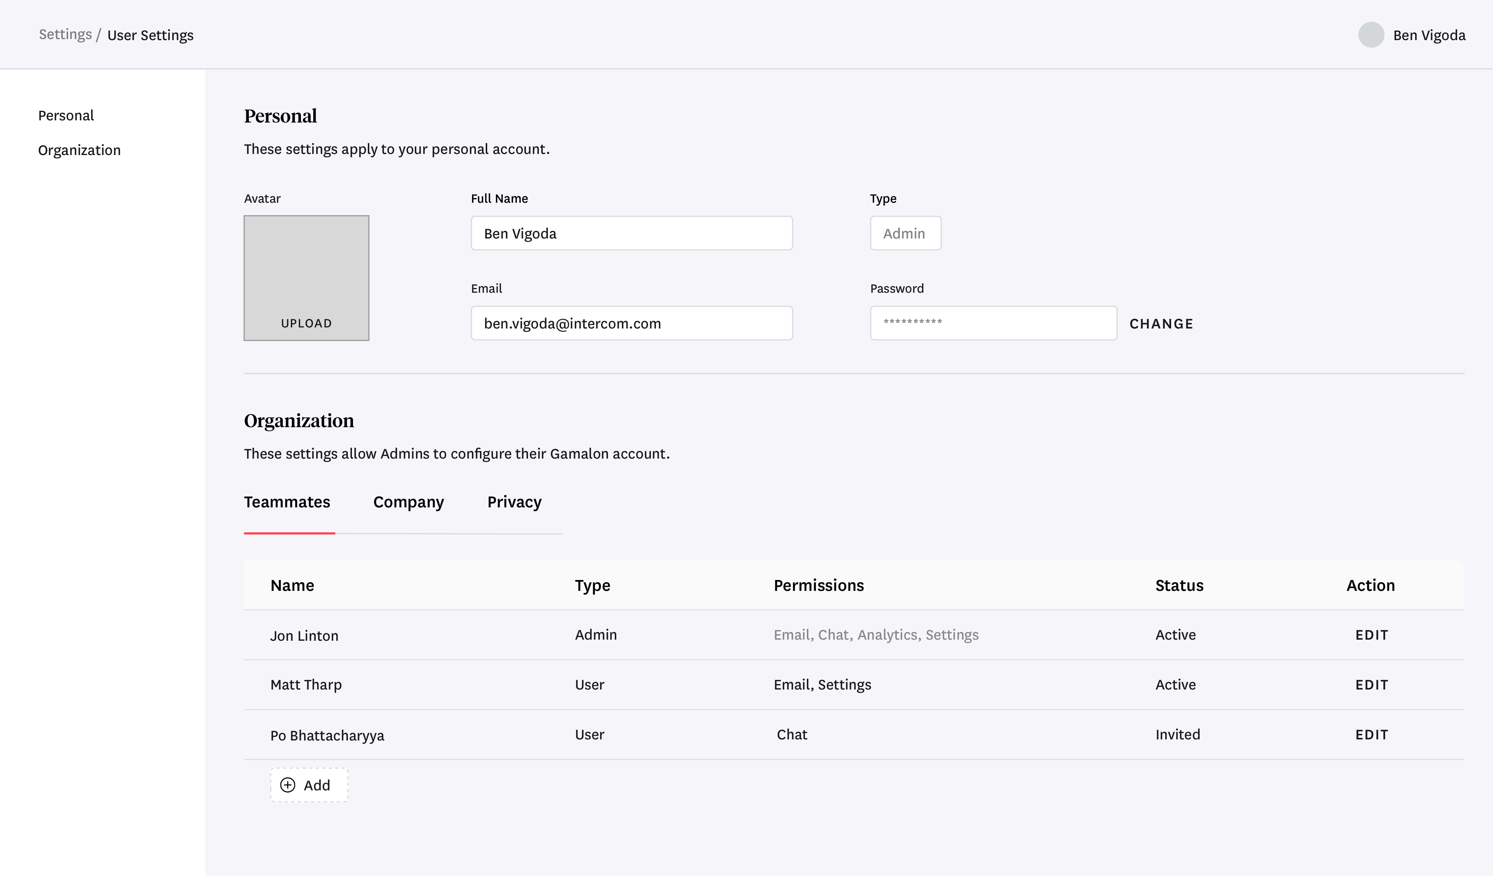Click the CHANGE password button
This screenshot has height=876, width=1493.
click(x=1161, y=324)
